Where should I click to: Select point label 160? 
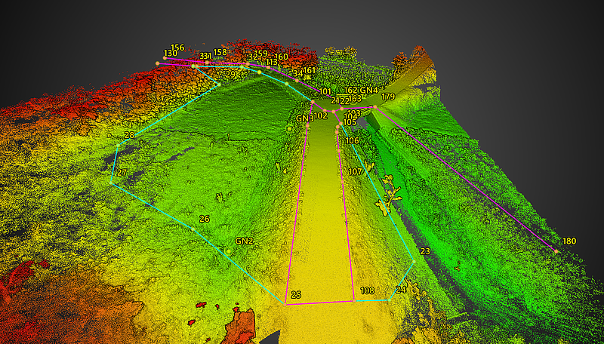281,57
